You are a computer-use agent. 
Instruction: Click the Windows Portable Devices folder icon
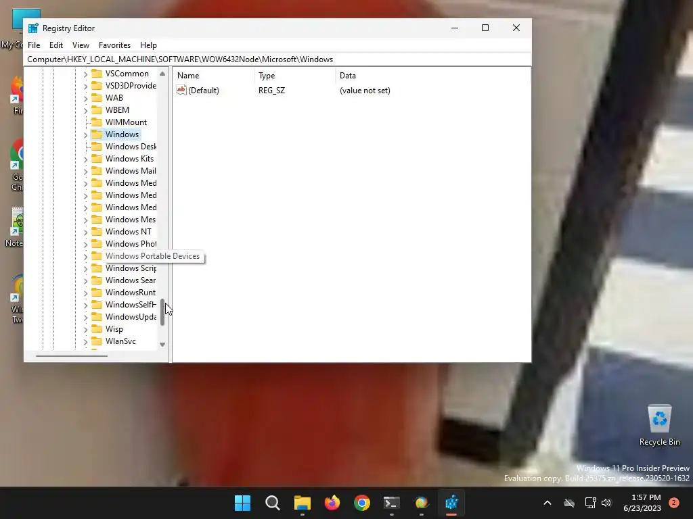(97, 256)
